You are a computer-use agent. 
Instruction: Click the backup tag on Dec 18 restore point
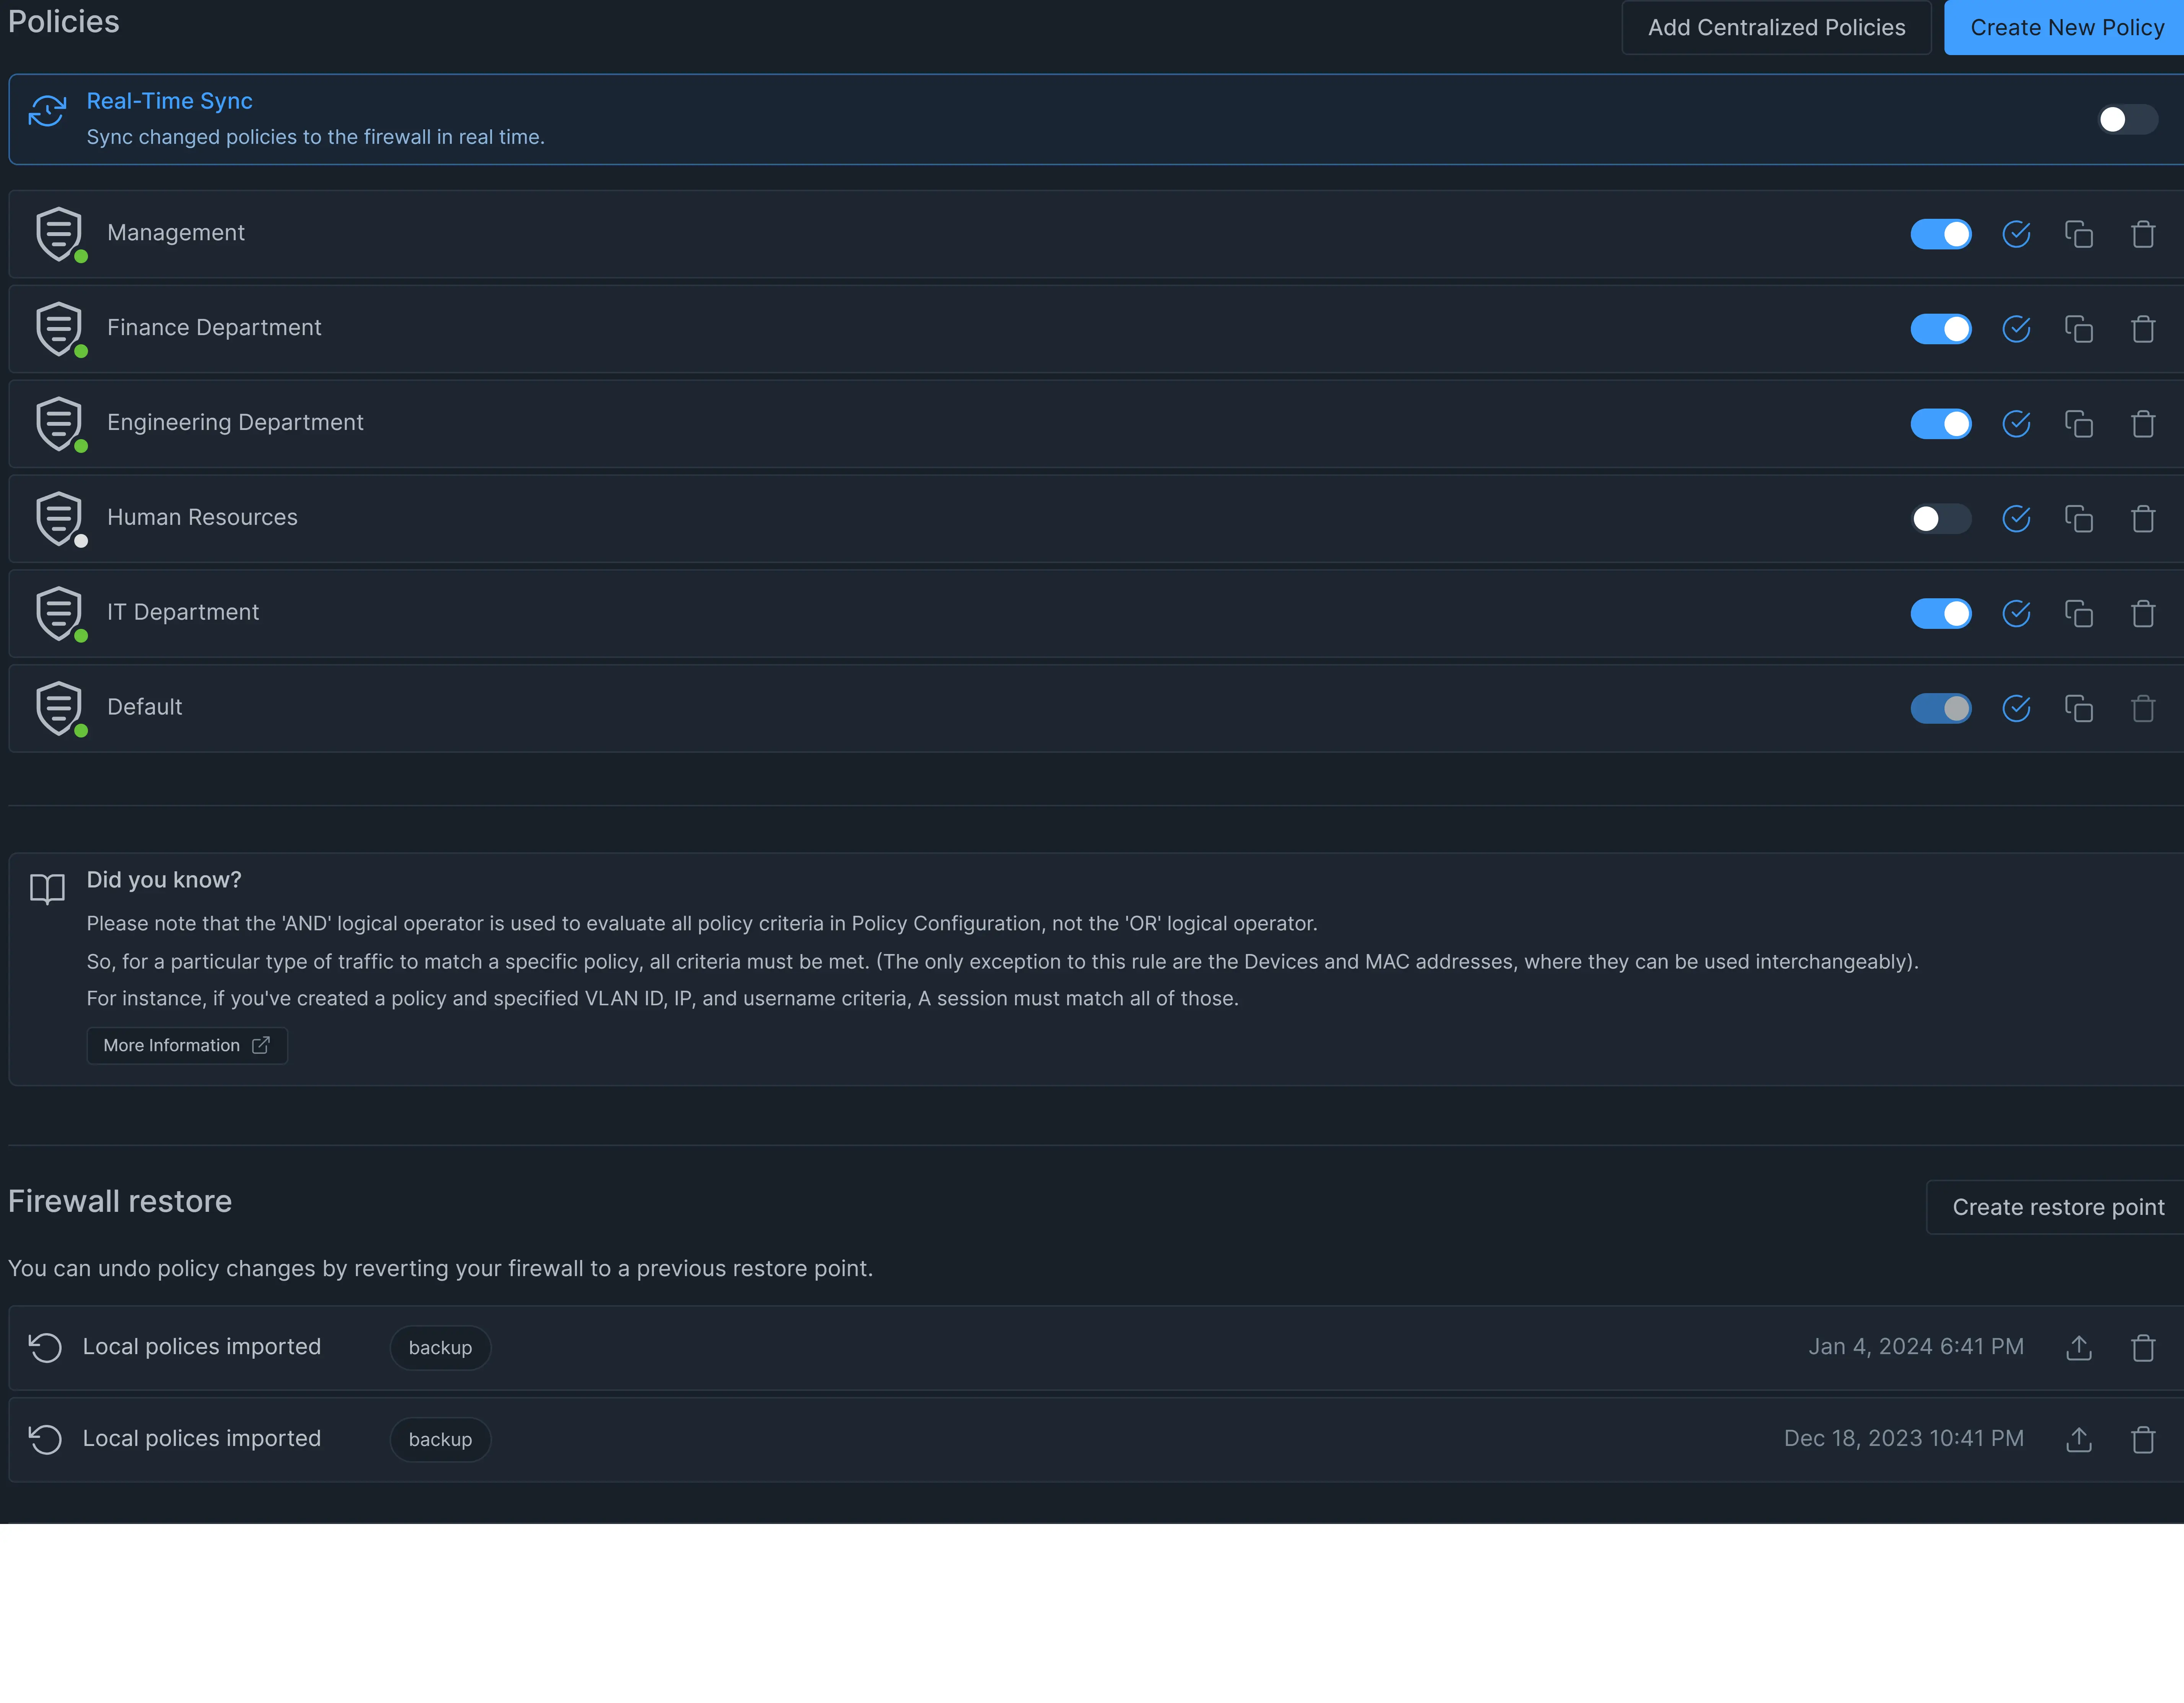[440, 1440]
